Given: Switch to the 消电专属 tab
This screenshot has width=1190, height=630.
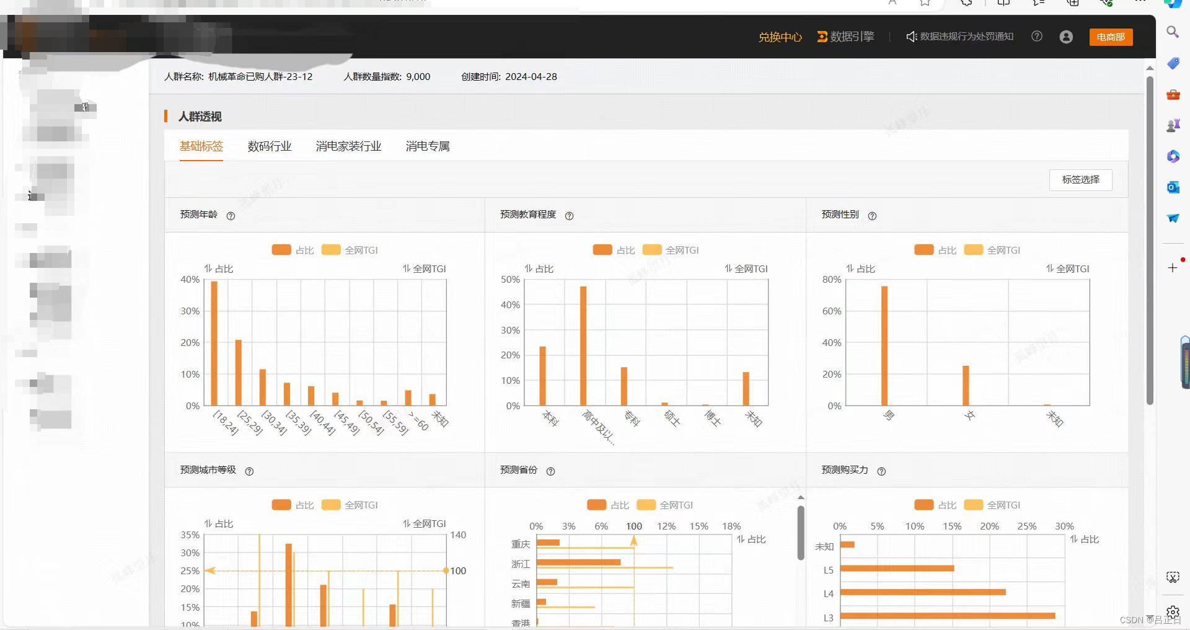Looking at the screenshot, I should (x=427, y=146).
